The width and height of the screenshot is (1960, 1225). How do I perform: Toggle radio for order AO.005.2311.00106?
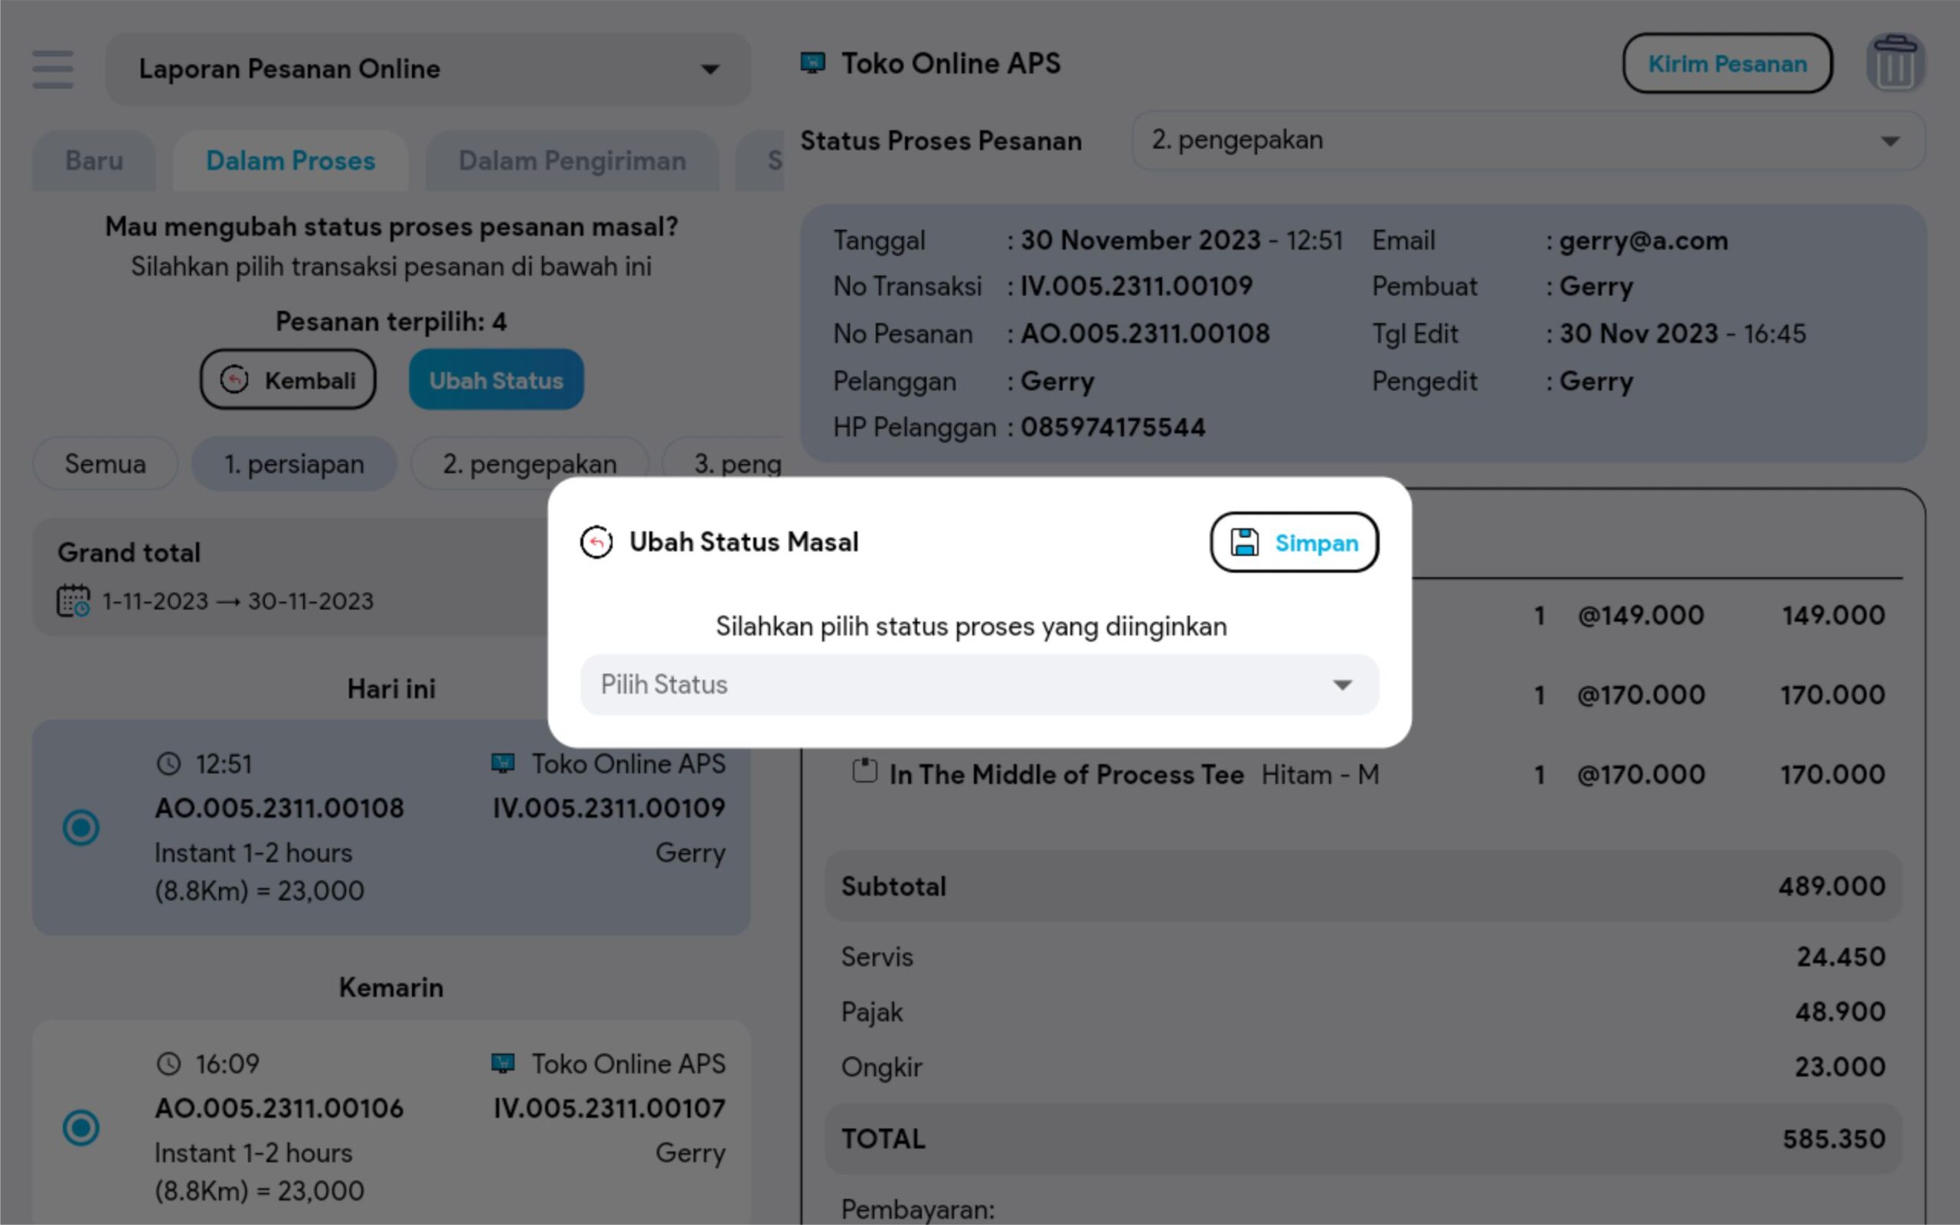(x=81, y=1127)
